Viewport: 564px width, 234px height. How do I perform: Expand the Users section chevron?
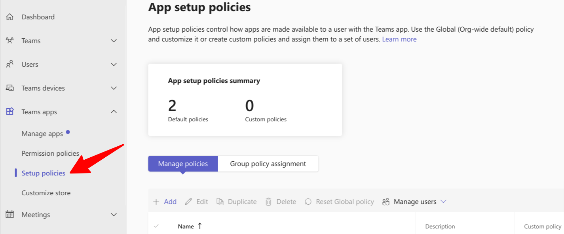(x=114, y=64)
